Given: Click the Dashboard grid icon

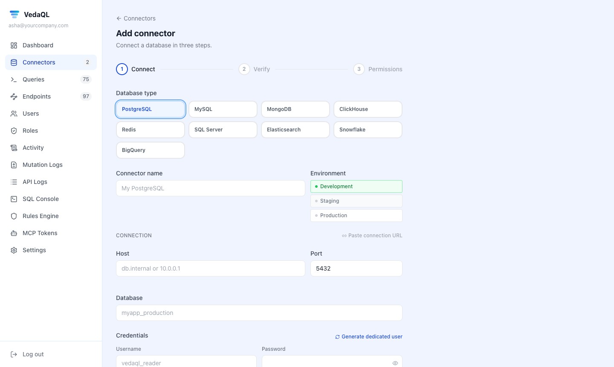Looking at the screenshot, I should [x=14, y=45].
